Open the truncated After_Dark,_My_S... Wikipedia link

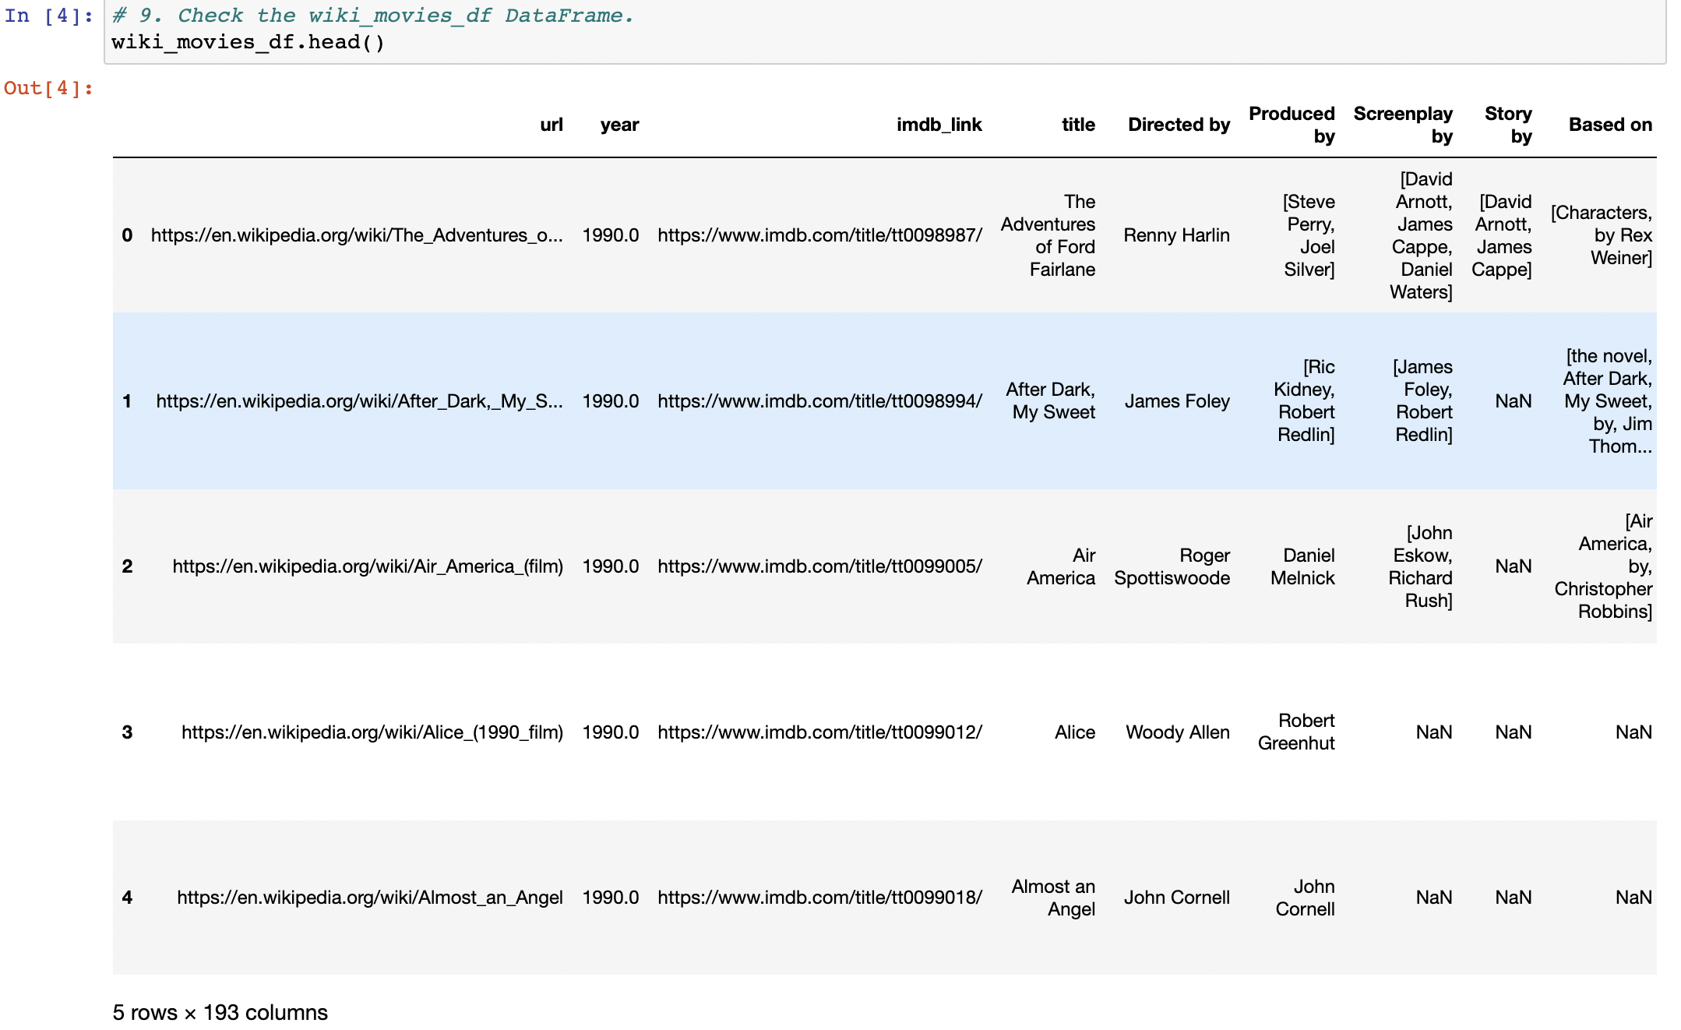(x=358, y=401)
